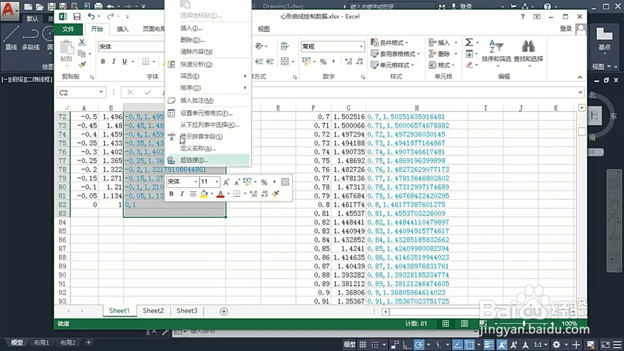Click mini toolbar format painter icon

tap(275, 194)
